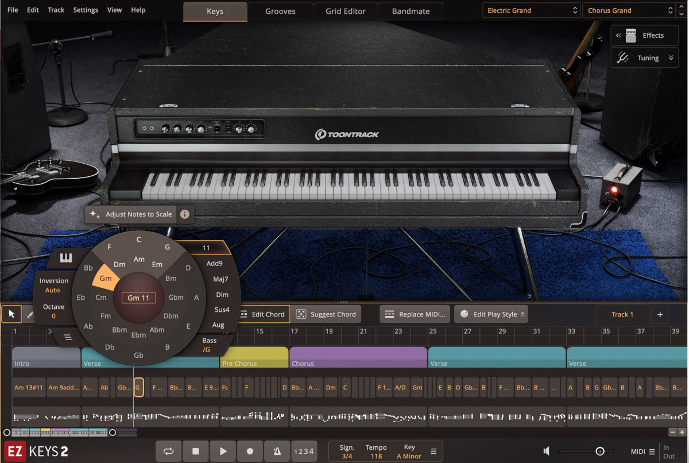Select the arrow selection tool

[x=10, y=314]
